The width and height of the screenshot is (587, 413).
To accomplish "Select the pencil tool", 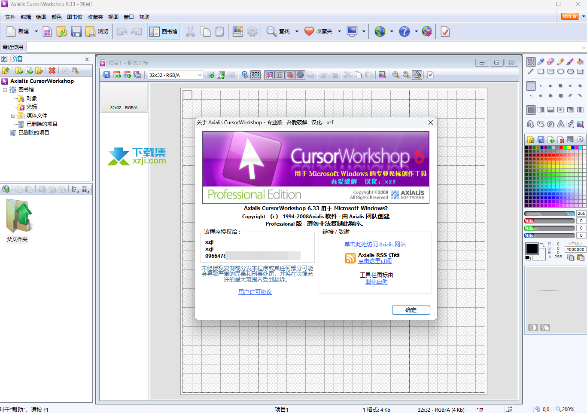I will pyautogui.click(x=560, y=62).
